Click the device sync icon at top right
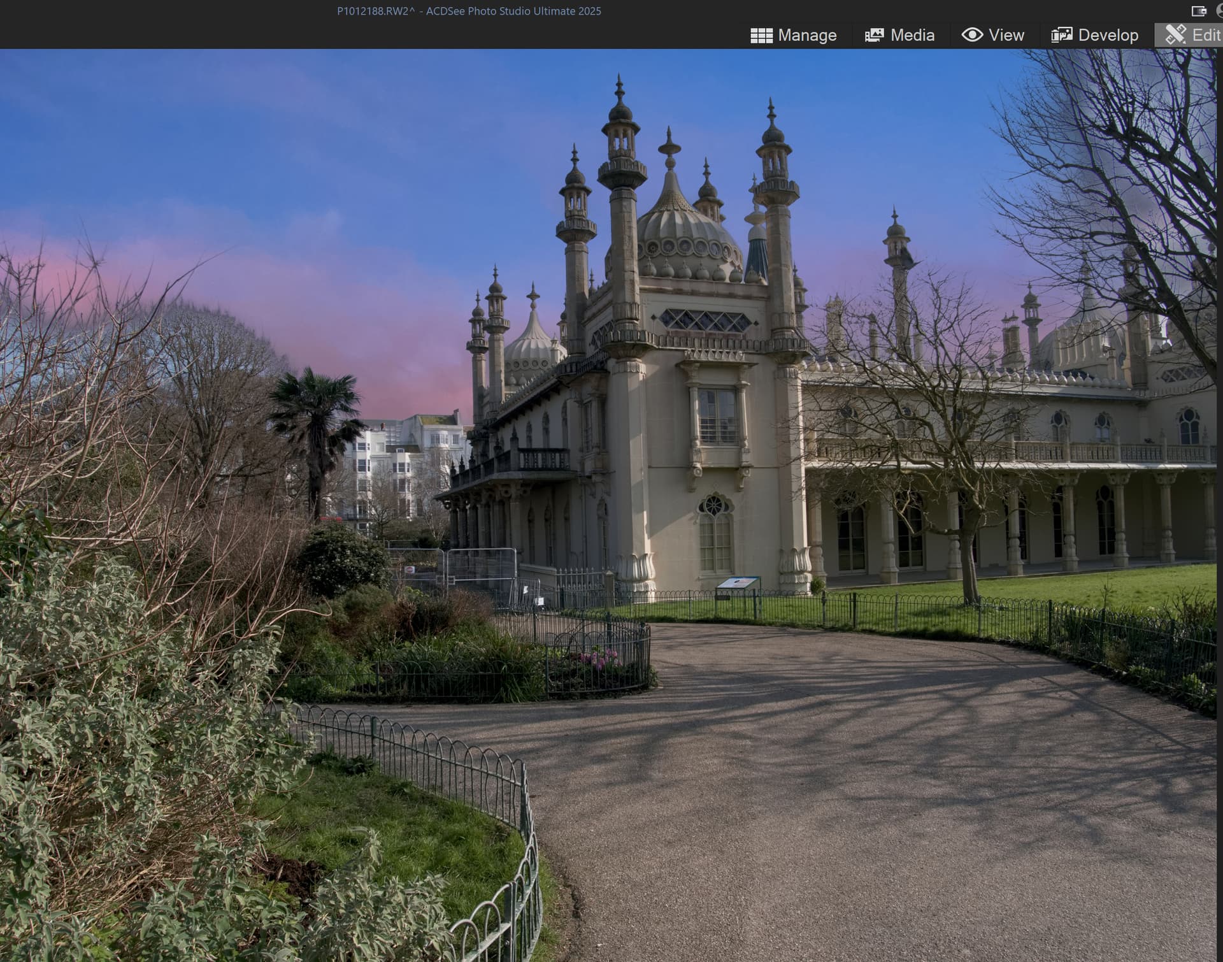 pyautogui.click(x=1199, y=11)
